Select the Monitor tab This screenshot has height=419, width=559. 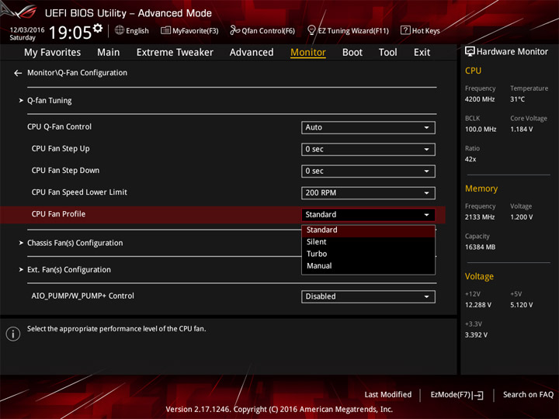click(308, 53)
